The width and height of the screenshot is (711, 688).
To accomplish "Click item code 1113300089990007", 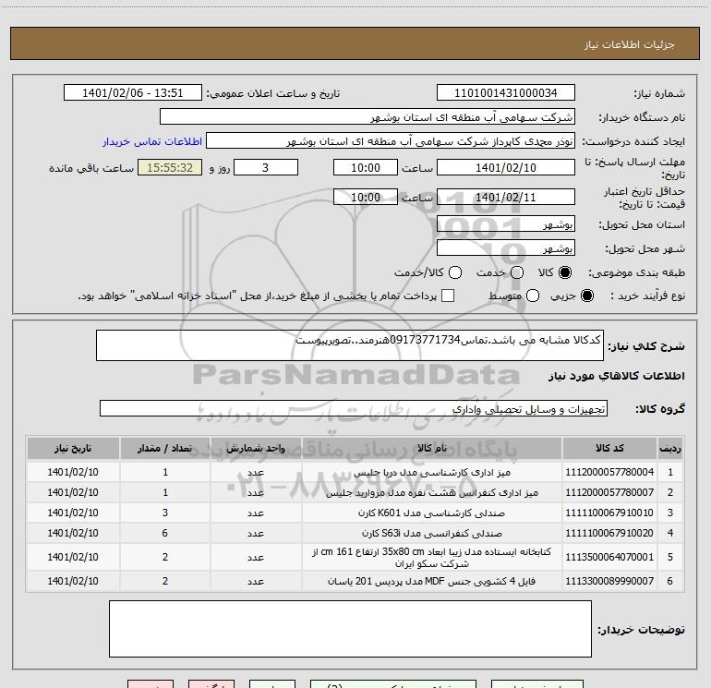I will [609, 582].
